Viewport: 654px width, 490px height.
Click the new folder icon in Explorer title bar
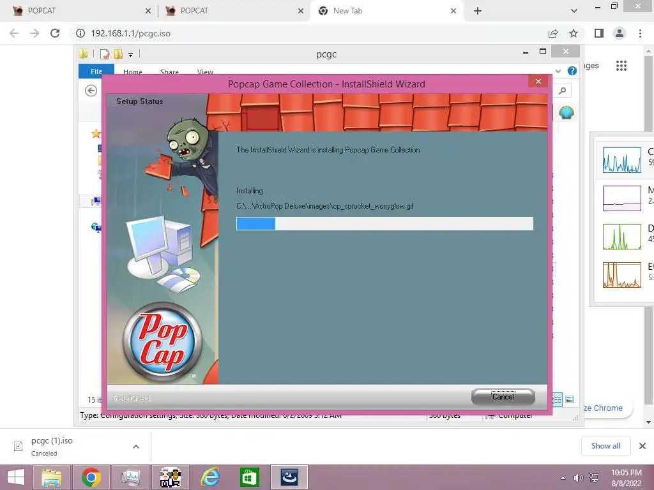coord(118,54)
